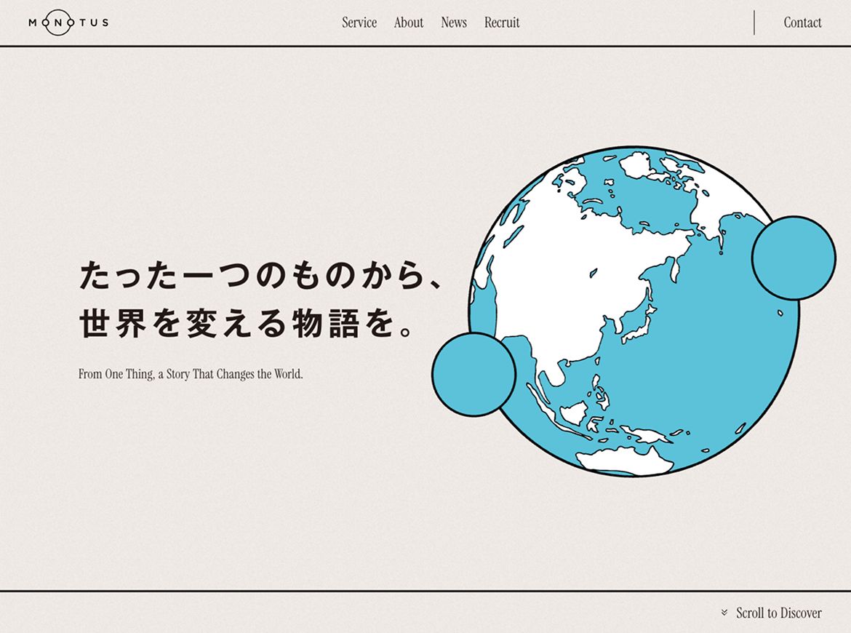Select the Recruit navigation link
Image resolution: width=851 pixels, height=633 pixels.
[x=502, y=23]
